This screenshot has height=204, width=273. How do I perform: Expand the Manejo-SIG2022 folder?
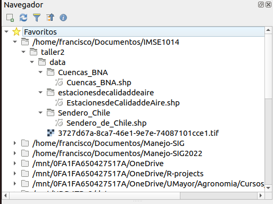[15, 153]
